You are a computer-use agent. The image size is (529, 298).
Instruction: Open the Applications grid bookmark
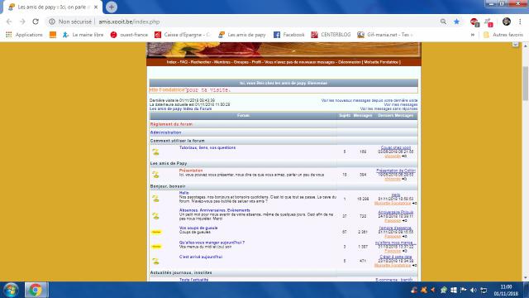(x=24, y=35)
